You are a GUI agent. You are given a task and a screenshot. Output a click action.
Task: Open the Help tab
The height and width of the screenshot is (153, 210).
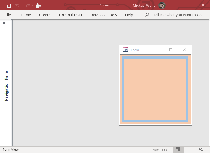[x=129, y=15]
